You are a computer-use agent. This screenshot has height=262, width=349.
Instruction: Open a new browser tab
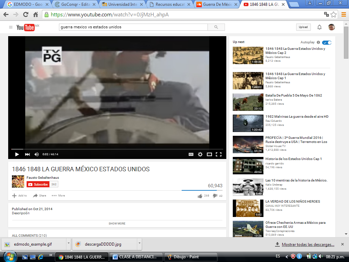tap(294, 4)
